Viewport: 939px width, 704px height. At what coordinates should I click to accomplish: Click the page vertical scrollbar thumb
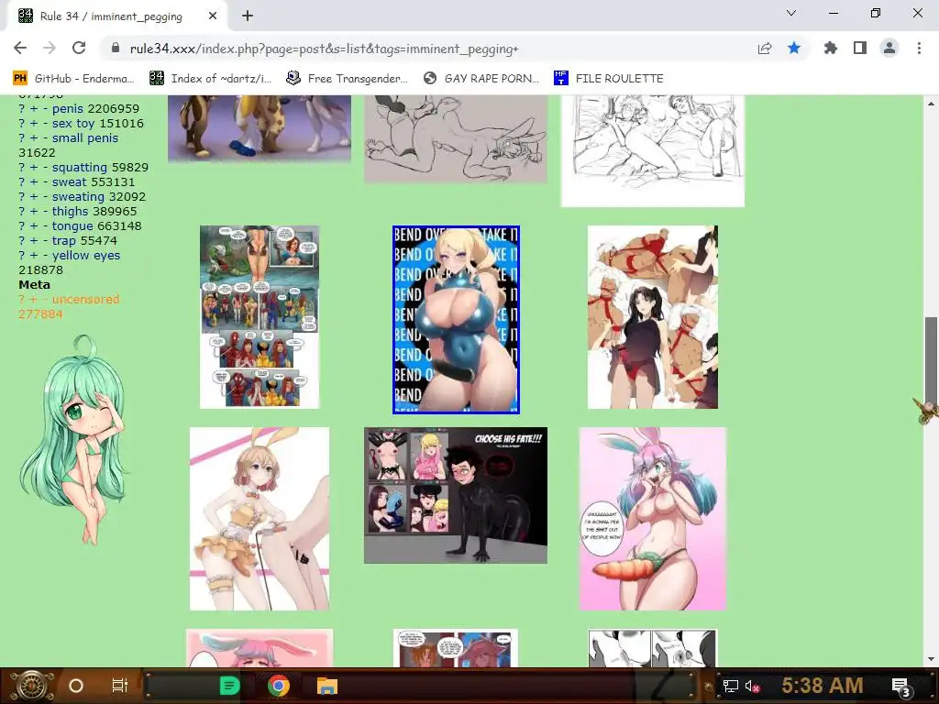pyautogui.click(x=932, y=362)
